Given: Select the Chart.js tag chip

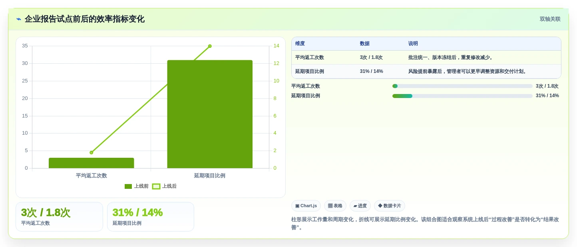Looking at the screenshot, I should coord(306,206).
